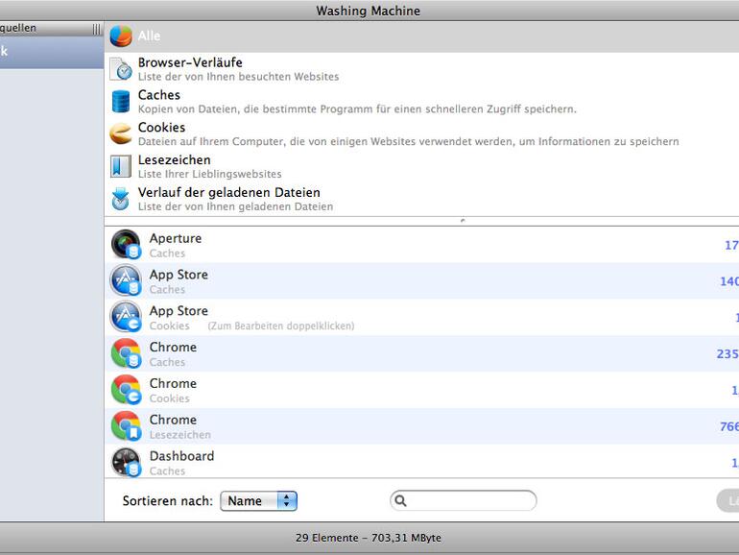Click the Washing Machine window title
Viewport: 739px width, 555px height.
(369, 11)
